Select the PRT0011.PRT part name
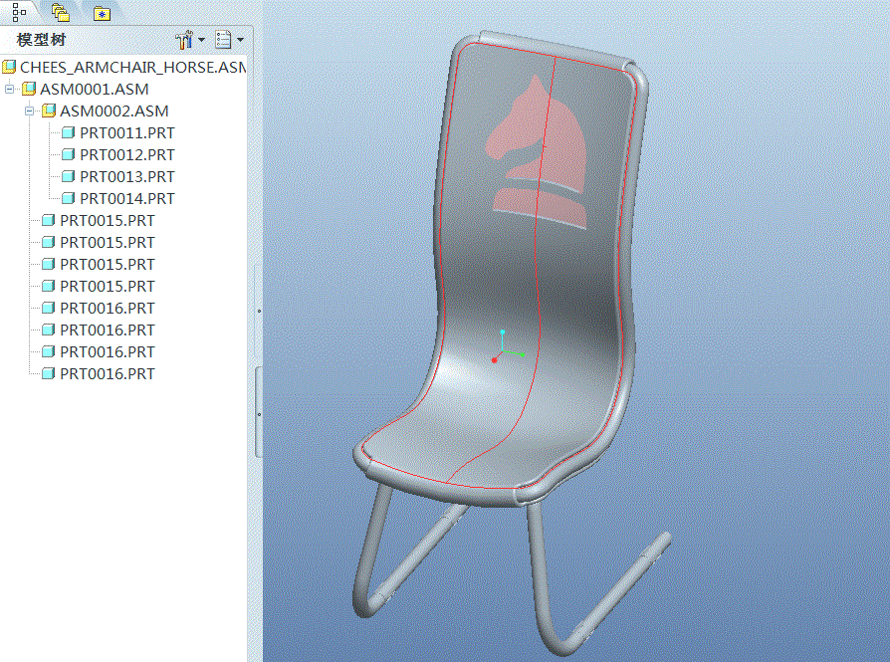This screenshot has width=890, height=662. pos(127,132)
